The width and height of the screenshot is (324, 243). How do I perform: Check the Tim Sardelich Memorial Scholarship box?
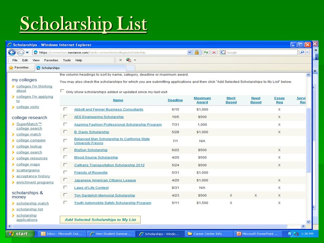point(65,195)
